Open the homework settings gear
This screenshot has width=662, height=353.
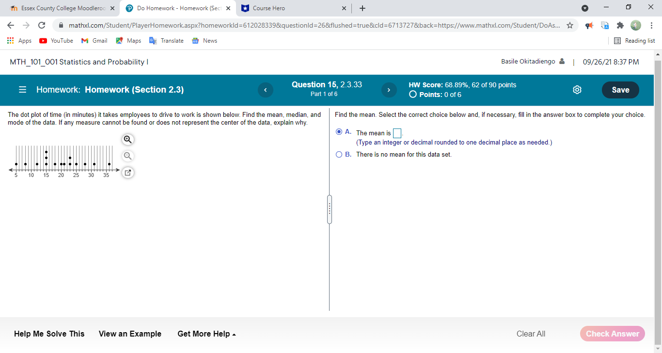(x=577, y=90)
